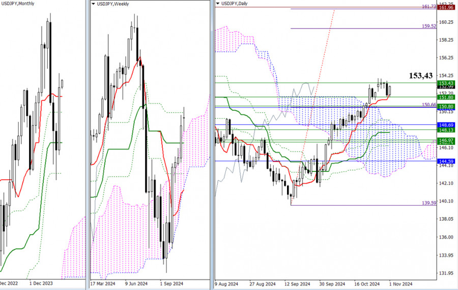
Task: Click the 30 Sep 2024 date label
Action: tap(332, 284)
